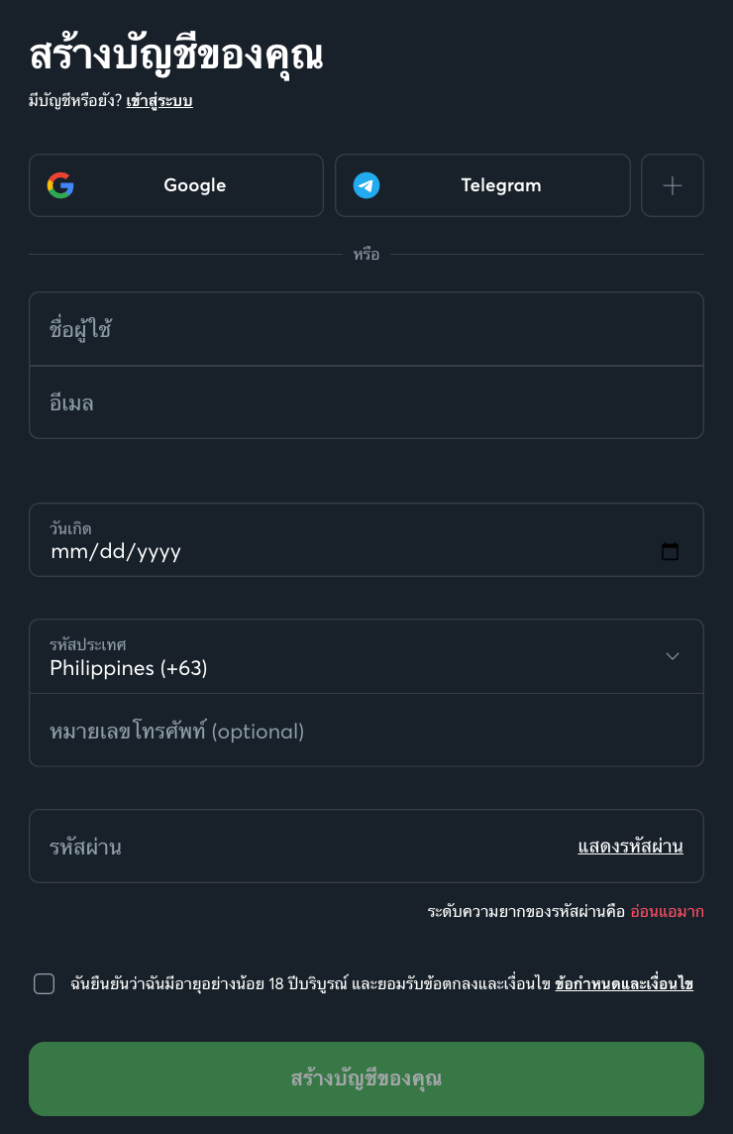The width and height of the screenshot is (733, 1134).
Task: Tick the 18+ age confirmation checkbox
Action: [44, 983]
